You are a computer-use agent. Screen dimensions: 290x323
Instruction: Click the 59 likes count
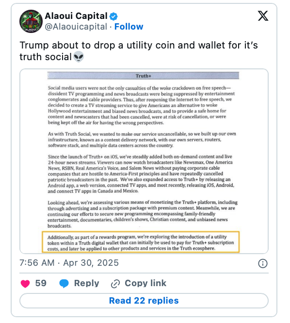[41, 283]
